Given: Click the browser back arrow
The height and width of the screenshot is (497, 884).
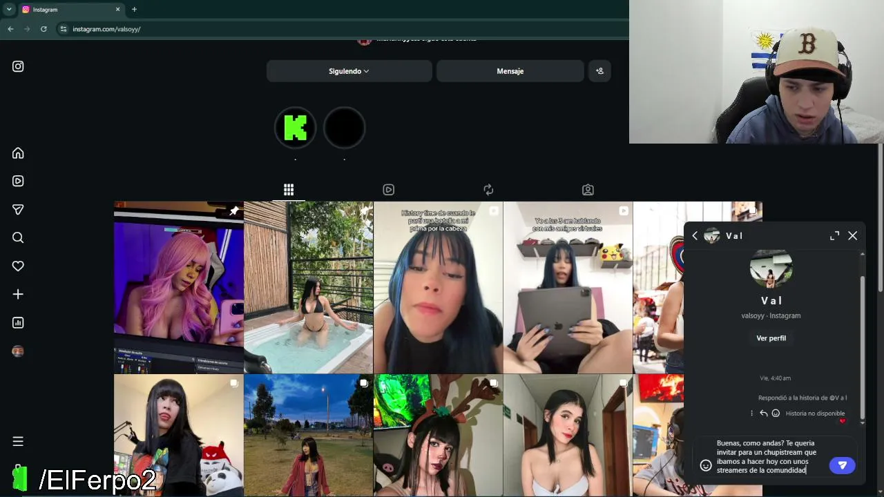Looking at the screenshot, I should coord(10,29).
